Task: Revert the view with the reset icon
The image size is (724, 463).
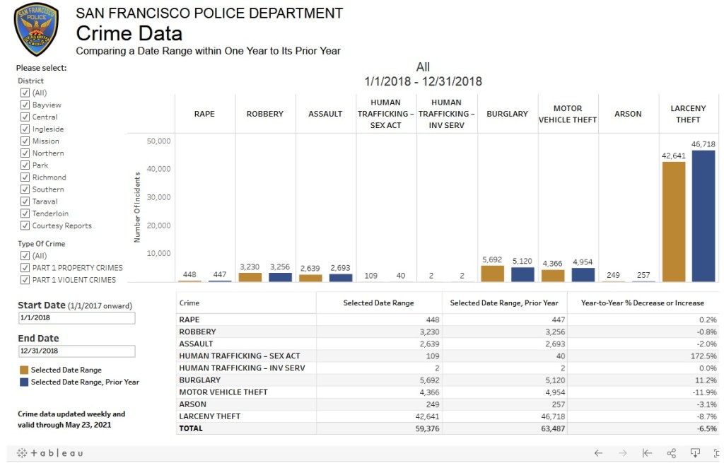Action: pyautogui.click(x=647, y=452)
